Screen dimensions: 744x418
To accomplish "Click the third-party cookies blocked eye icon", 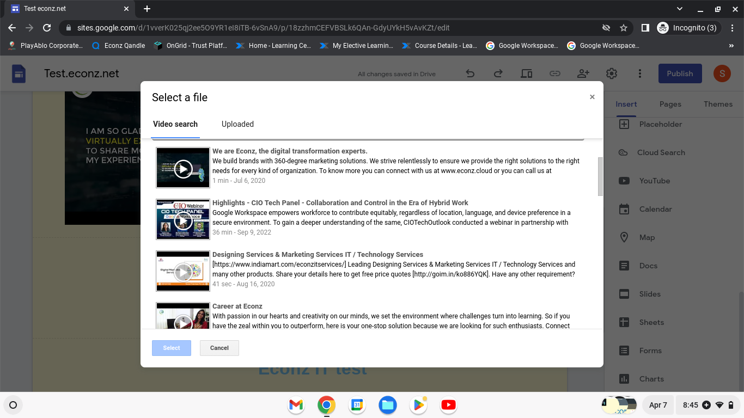I will tap(606, 28).
